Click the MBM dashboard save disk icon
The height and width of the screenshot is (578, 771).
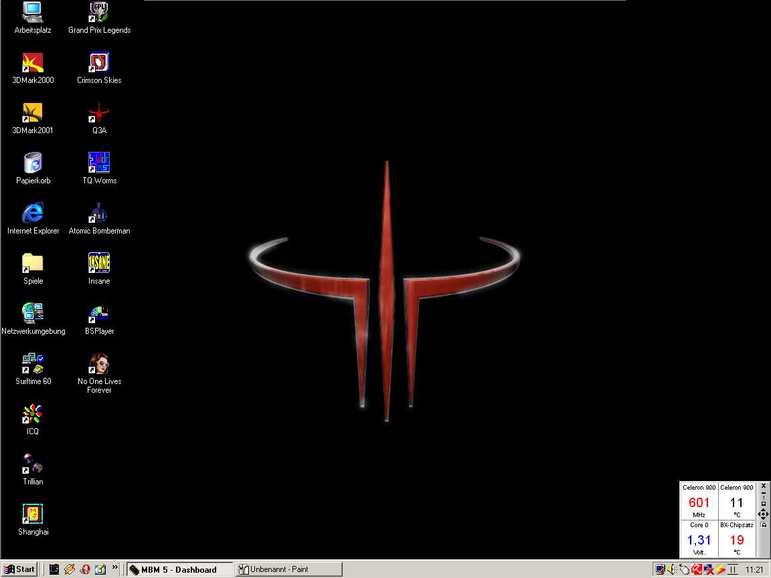coord(763,525)
